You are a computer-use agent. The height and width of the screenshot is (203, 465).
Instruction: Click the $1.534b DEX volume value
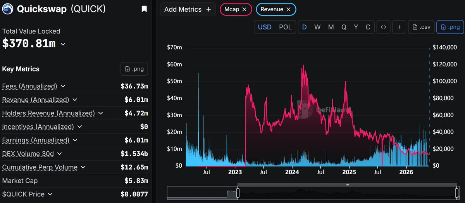134,154
